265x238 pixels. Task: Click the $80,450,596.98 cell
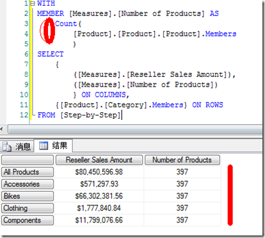(99, 172)
